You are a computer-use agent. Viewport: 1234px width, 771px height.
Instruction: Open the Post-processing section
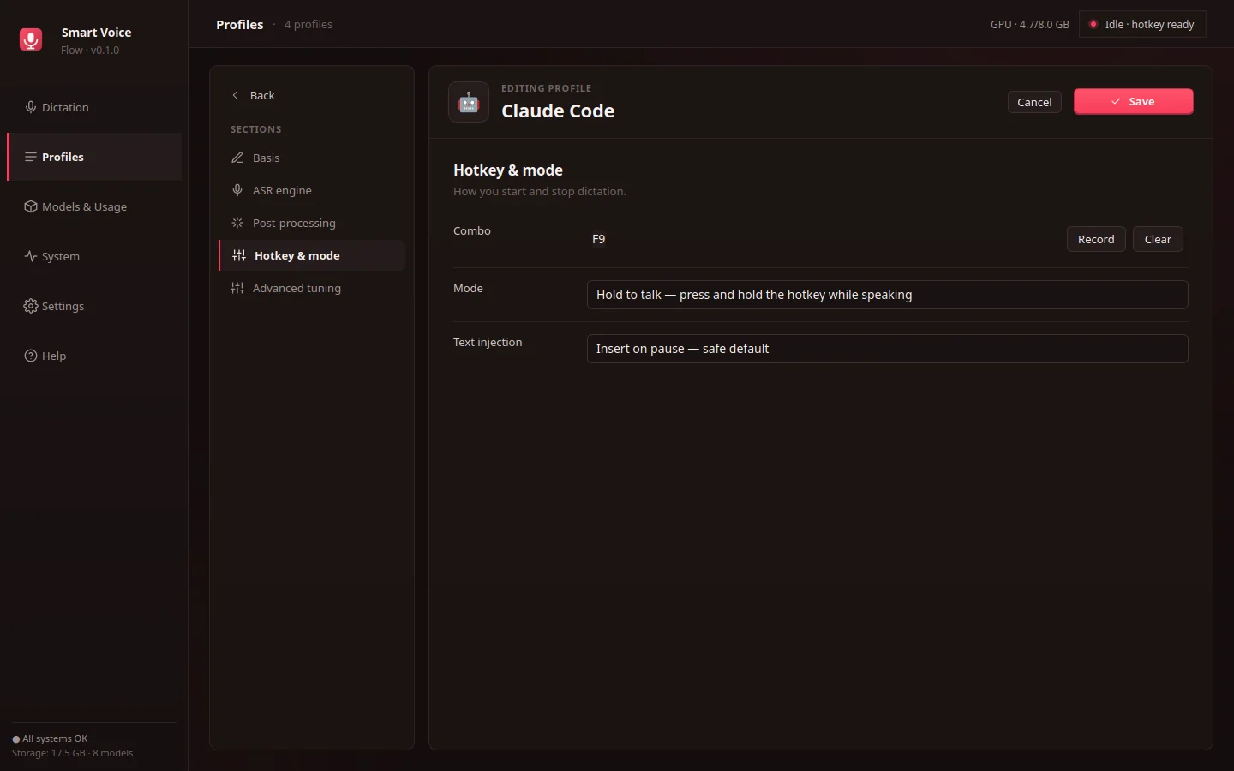point(312,223)
